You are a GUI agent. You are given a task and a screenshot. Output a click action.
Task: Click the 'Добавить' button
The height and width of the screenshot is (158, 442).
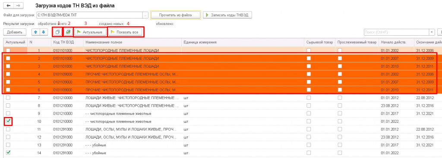click(x=15, y=32)
